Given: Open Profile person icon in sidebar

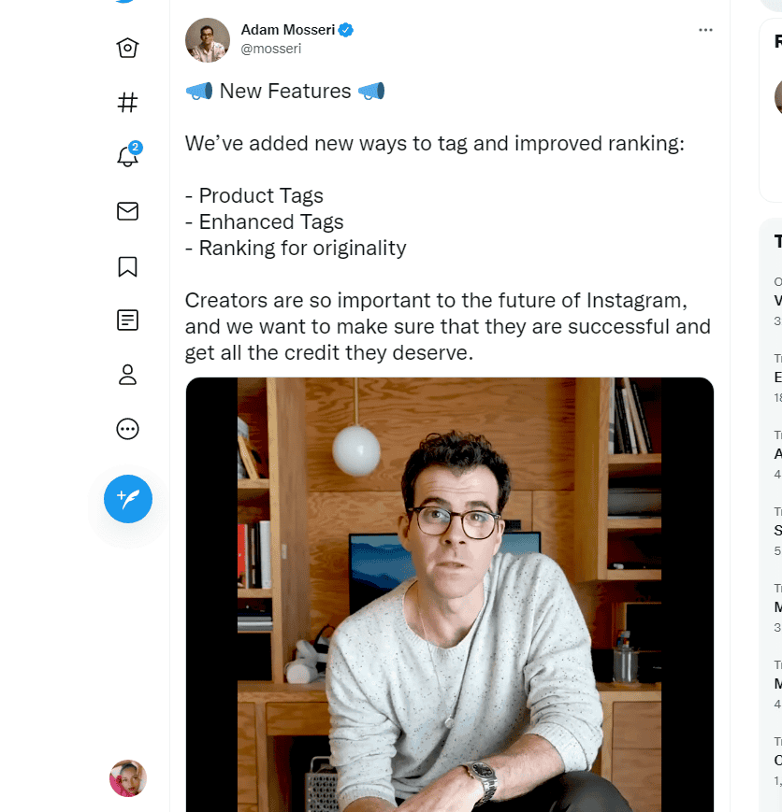Looking at the screenshot, I should coord(128,375).
